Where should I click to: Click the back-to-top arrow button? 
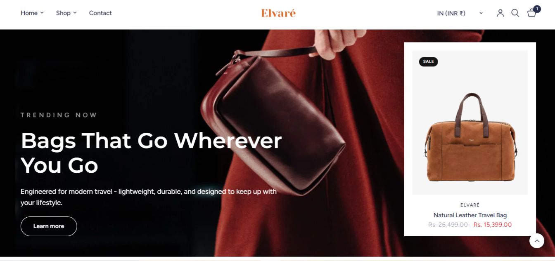[537, 241]
